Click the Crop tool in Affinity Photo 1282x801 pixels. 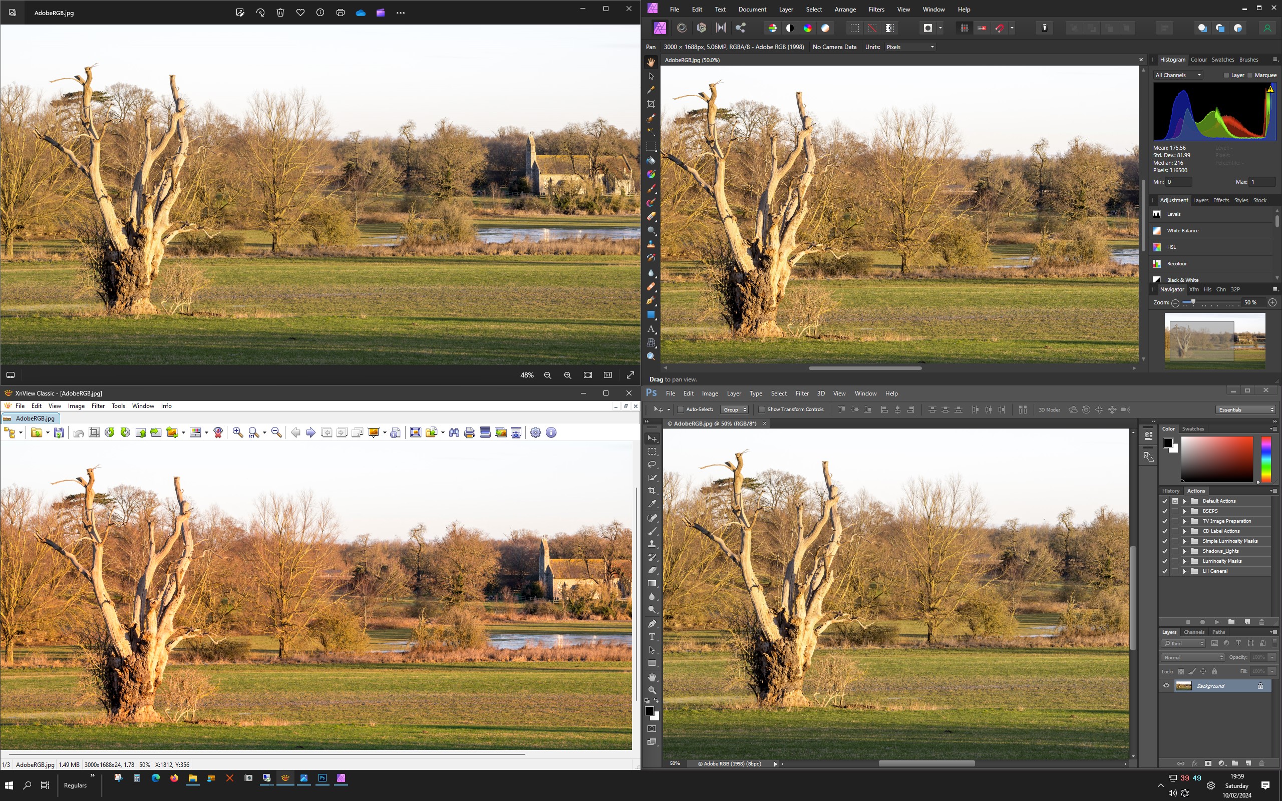tap(651, 104)
